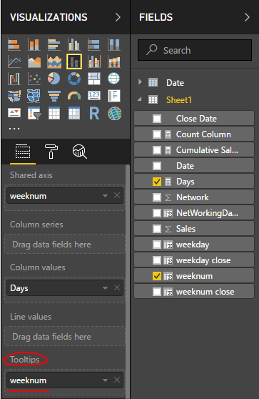Select the table visual
259x399 pixels.
(54, 113)
